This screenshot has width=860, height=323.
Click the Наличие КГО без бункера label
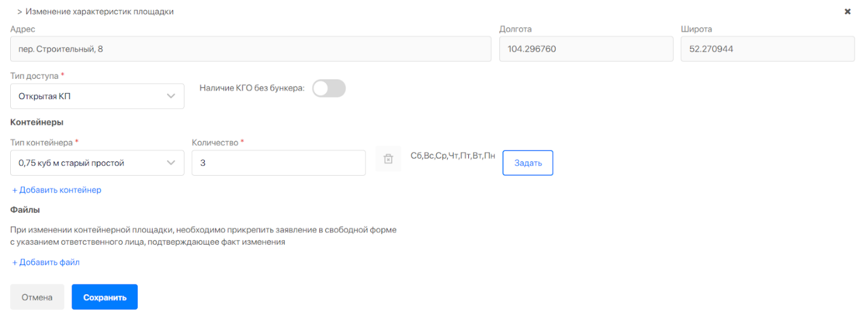252,88
